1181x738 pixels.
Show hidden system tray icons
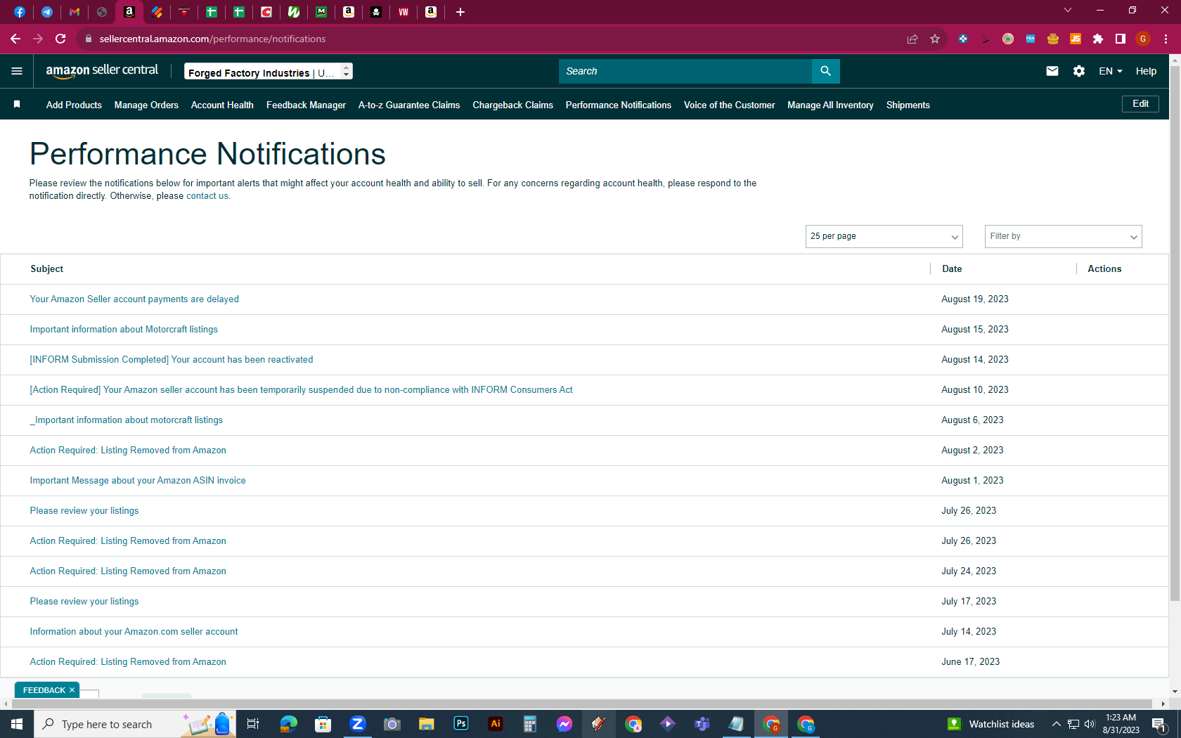[x=1056, y=724]
